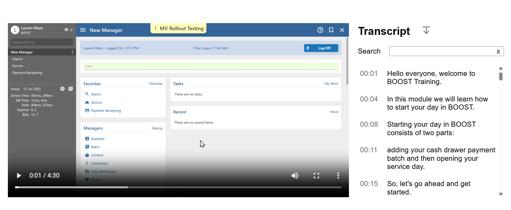This screenshot has height=210, width=511.
Task: Enter fullscreen video mode
Action: tap(316, 176)
